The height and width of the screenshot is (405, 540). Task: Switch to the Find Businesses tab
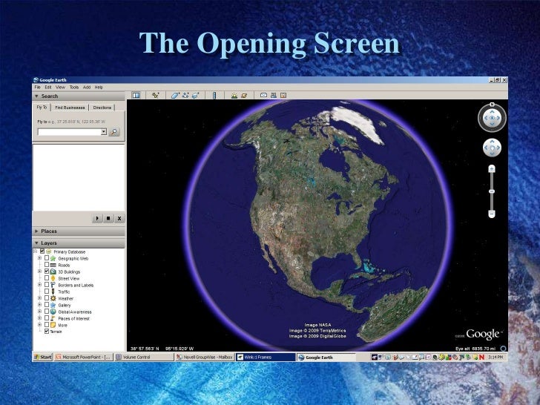(x=70, y=108)
